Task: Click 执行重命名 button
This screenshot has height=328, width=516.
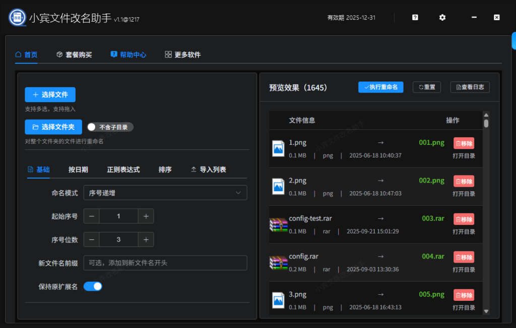Action: click(x=380, y=87)
